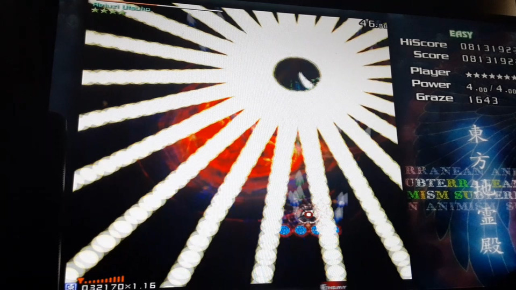Click the pink RRANEAN subtitle text
Screen dimensions: 516x290
(445, 171)
